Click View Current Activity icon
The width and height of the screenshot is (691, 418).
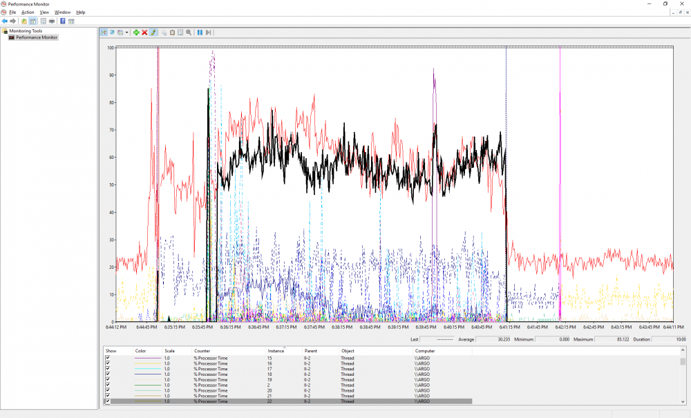tap(104, 32)
